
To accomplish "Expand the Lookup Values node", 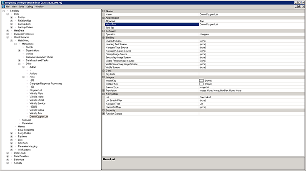I will coord(11,27).
